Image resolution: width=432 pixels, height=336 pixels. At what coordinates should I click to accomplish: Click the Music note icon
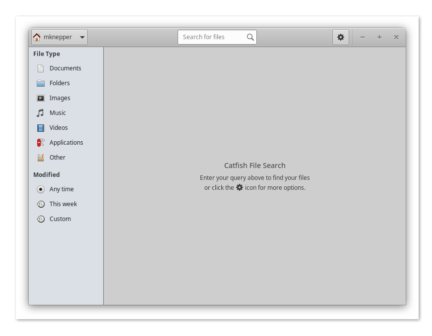point(40,113)
